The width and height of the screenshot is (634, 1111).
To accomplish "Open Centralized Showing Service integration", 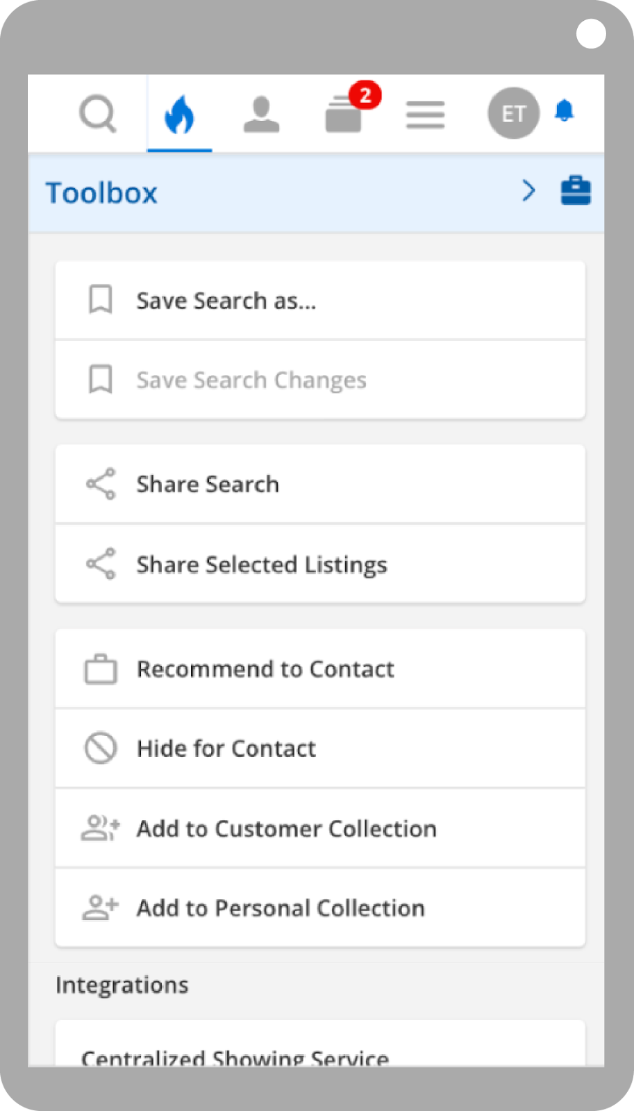I will pos(235,1057).
